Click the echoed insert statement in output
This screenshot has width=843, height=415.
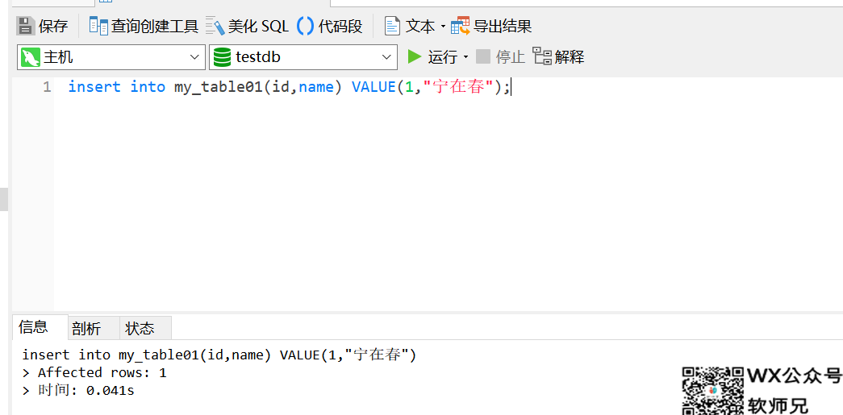219,355
